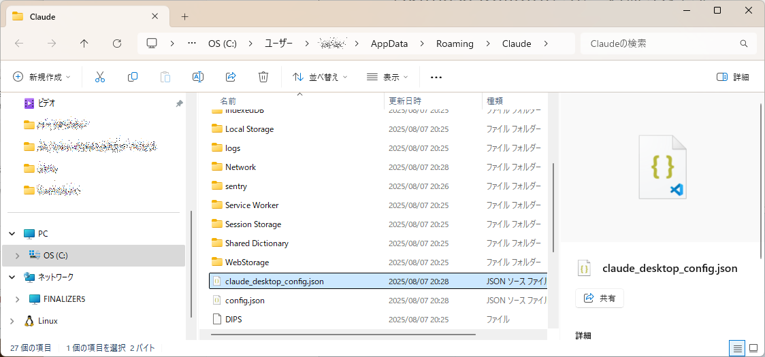Open the three-dot more options menu
Viewport: 765px width, 357px height.
click(436, 77)
